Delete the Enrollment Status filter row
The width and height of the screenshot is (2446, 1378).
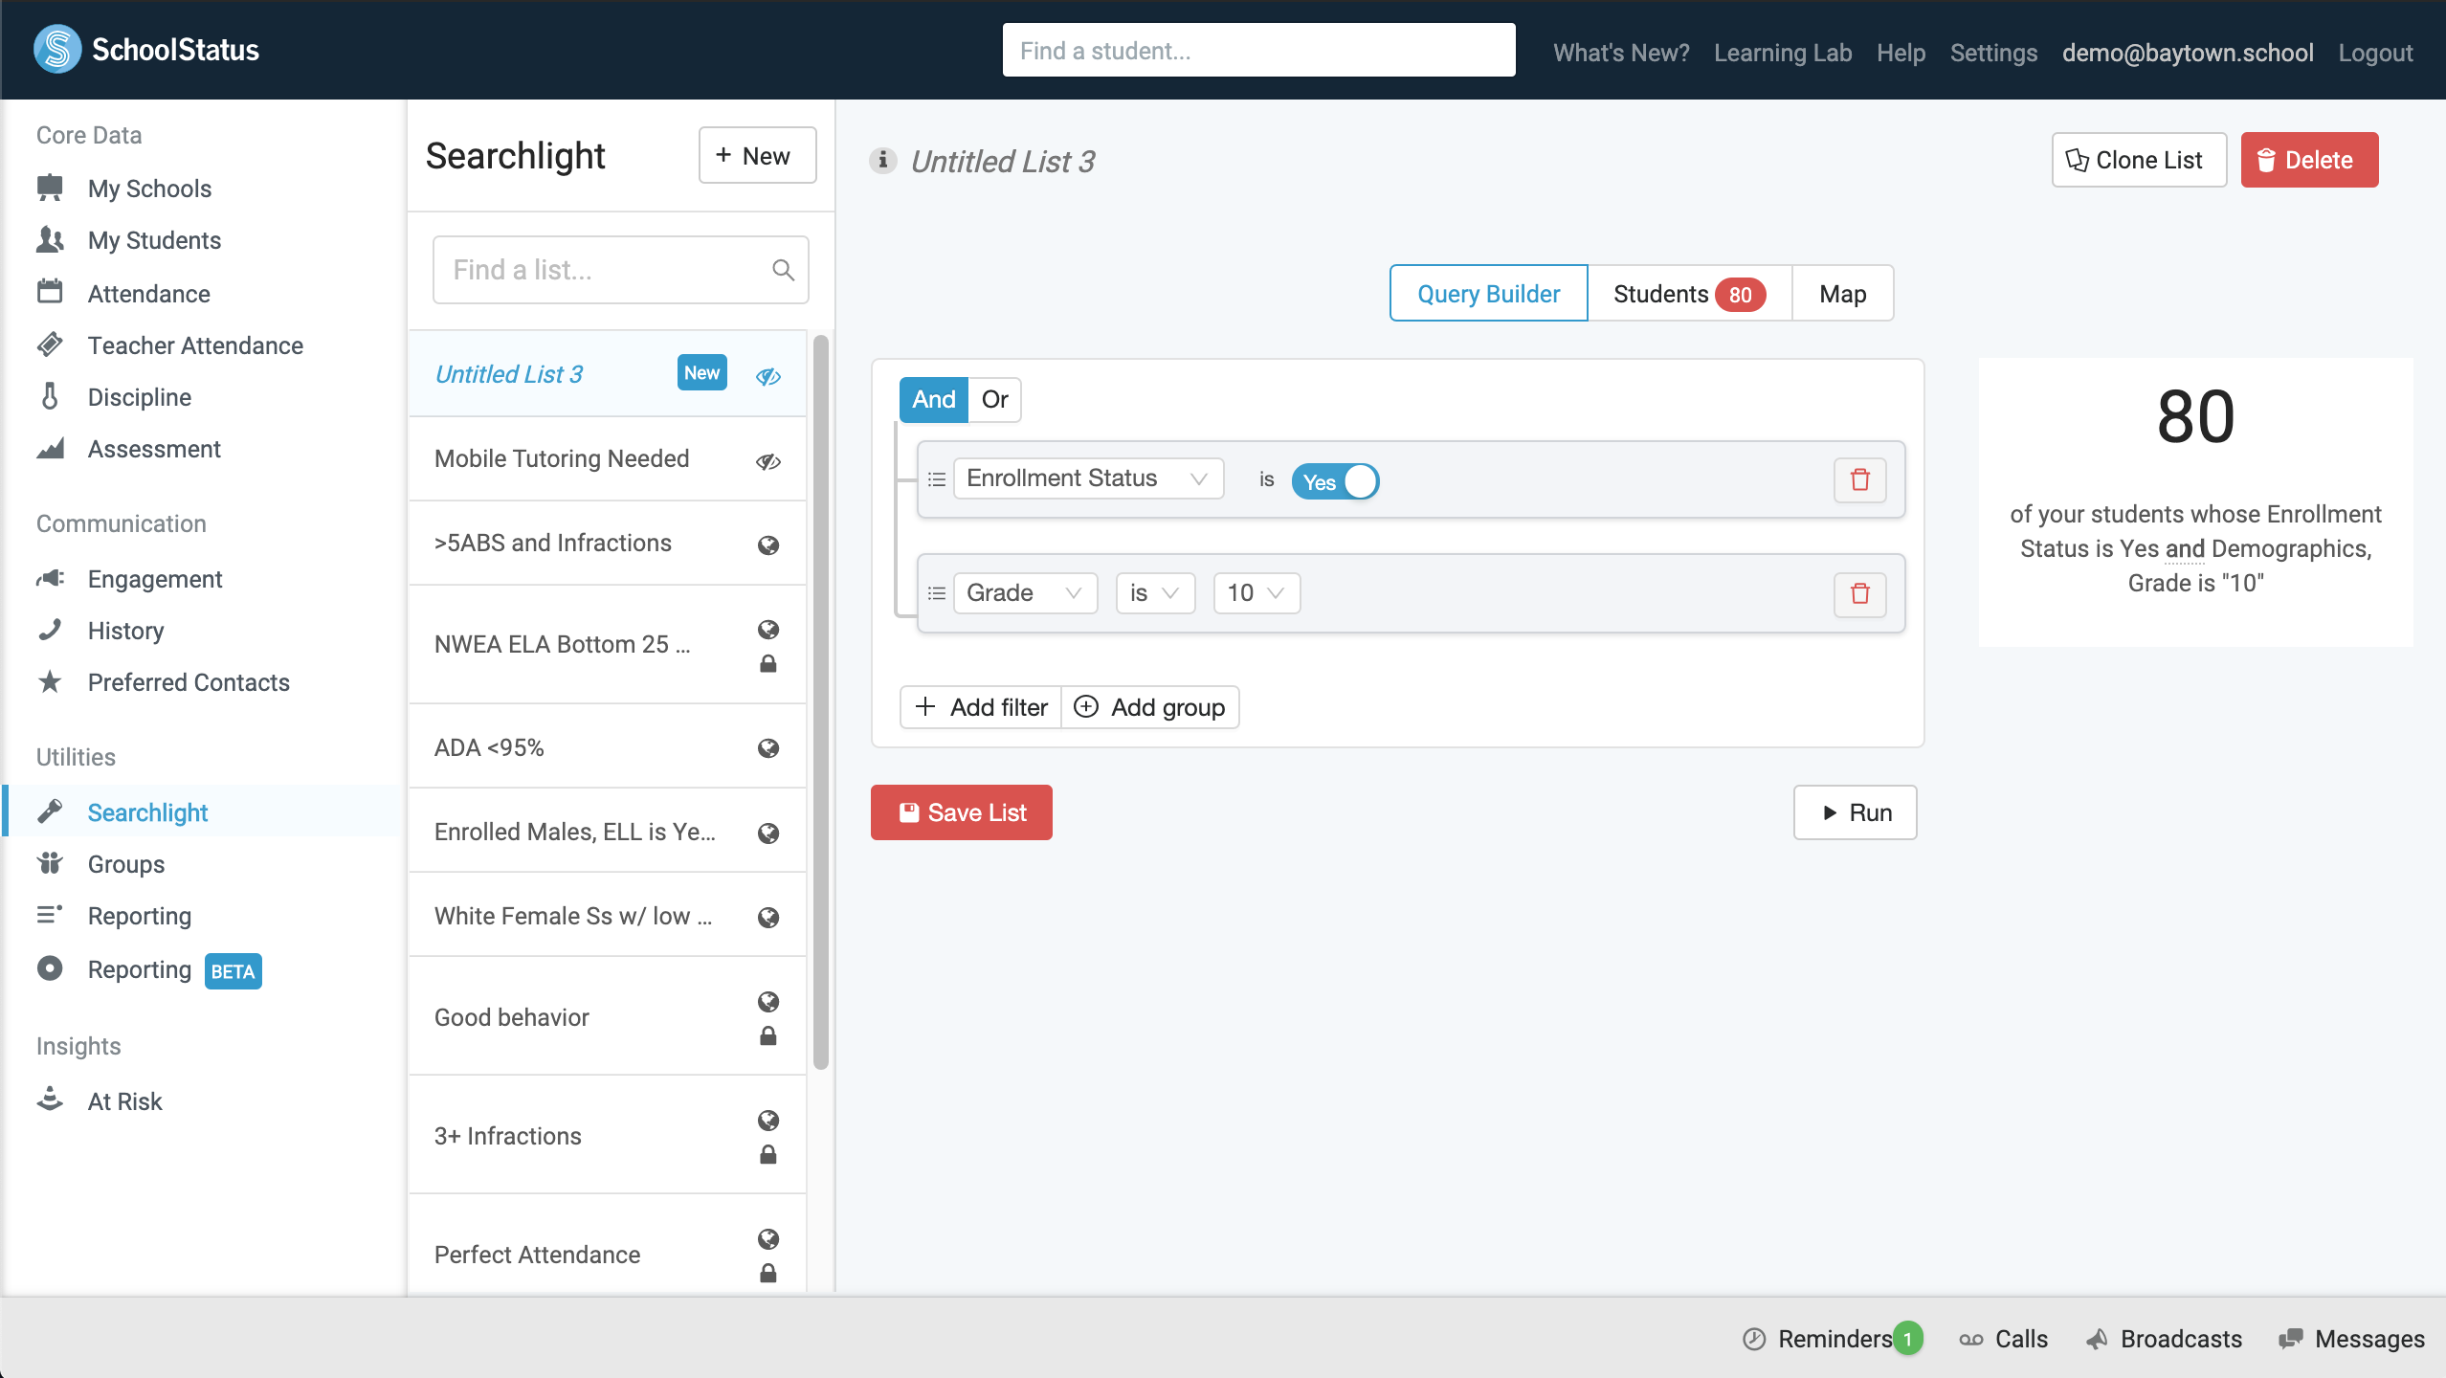(1859, 479)
